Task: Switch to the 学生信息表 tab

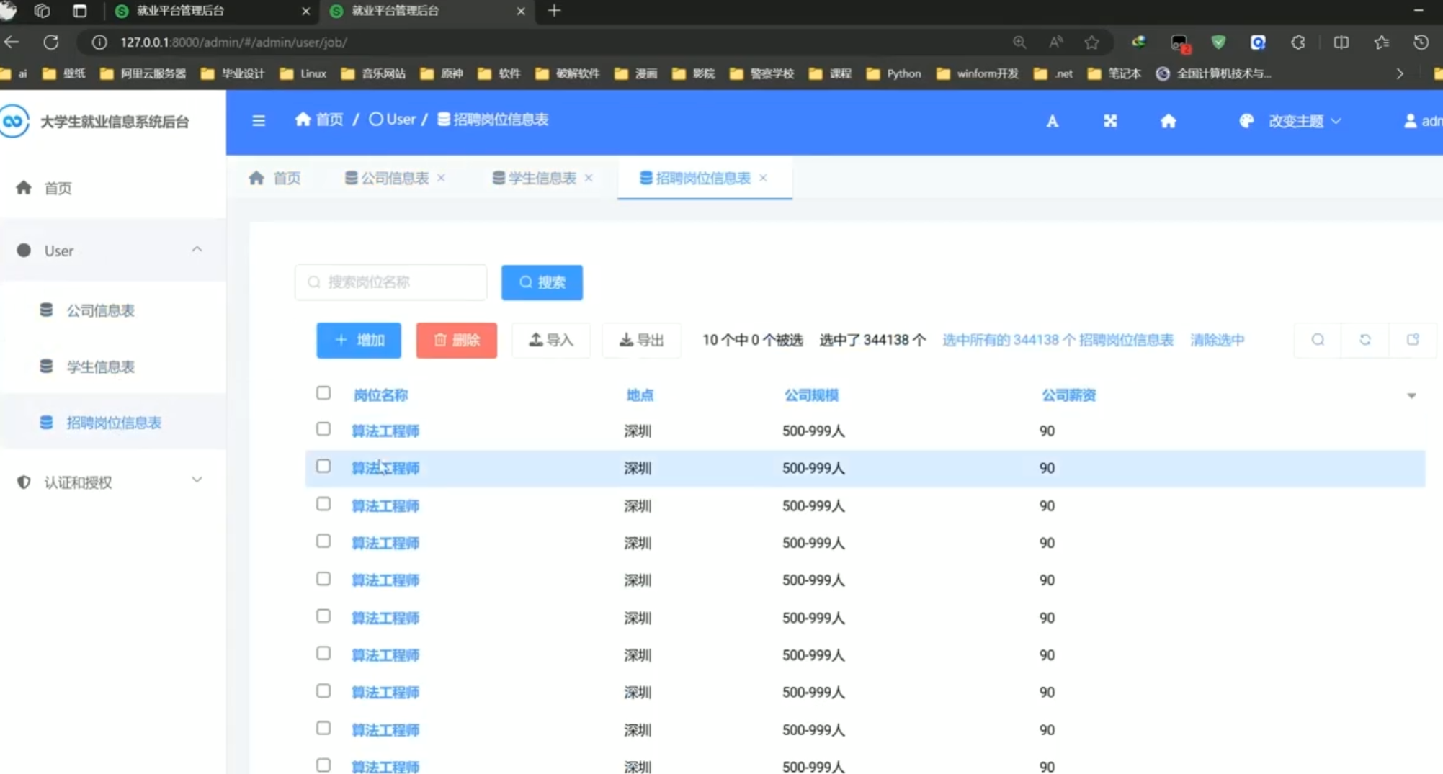Action: point(541,178)
